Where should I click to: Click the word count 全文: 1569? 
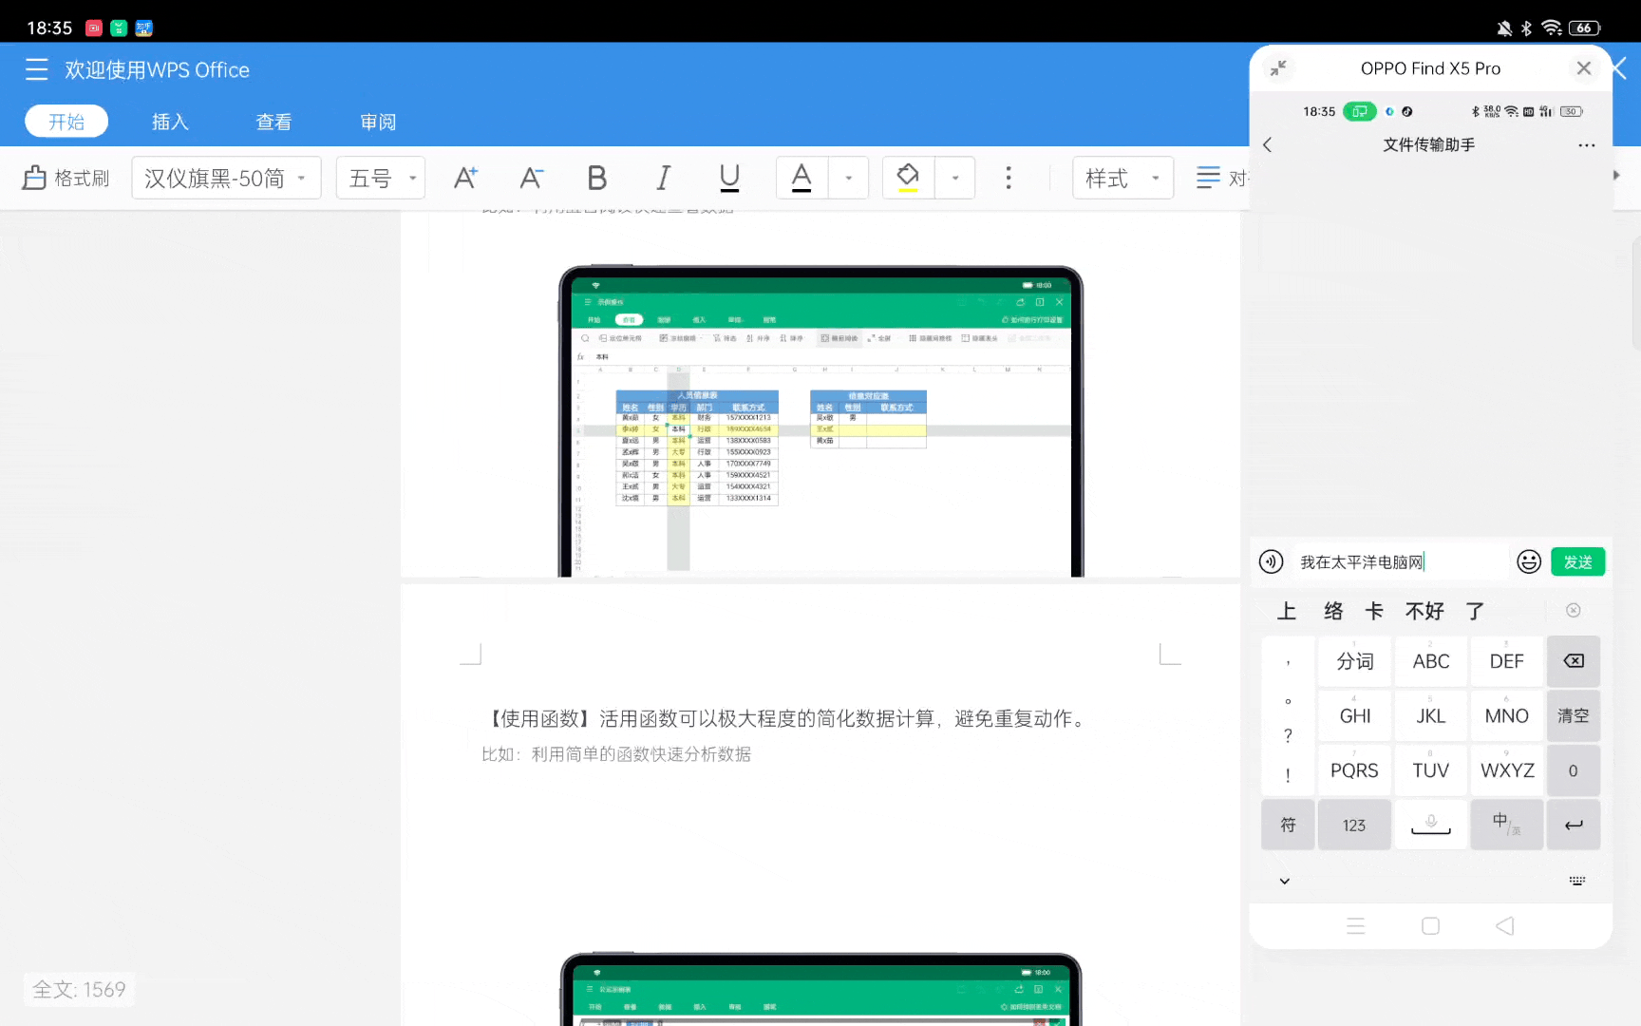(79, 989)
